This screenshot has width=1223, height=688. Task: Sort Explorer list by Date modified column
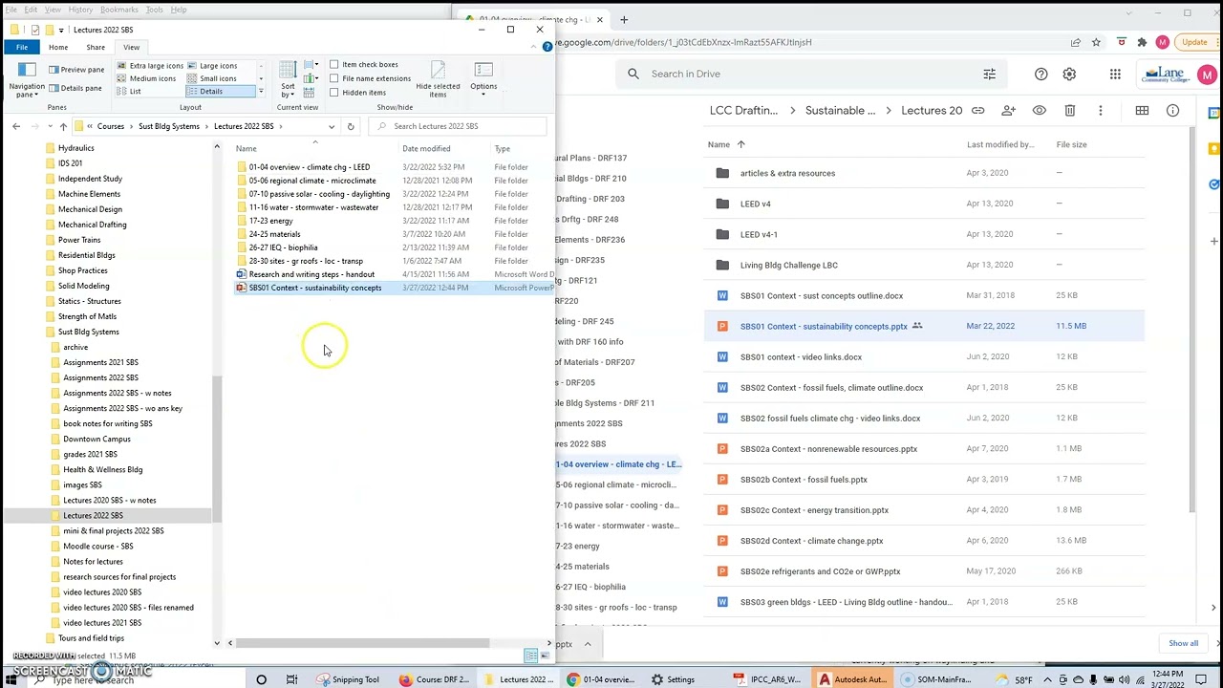(x=426, y=149)
